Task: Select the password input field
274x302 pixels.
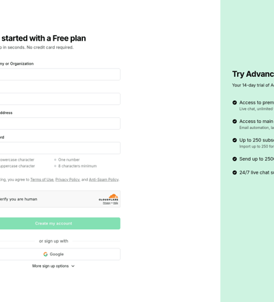Action: pyautogui.click(x=60, y=148)
